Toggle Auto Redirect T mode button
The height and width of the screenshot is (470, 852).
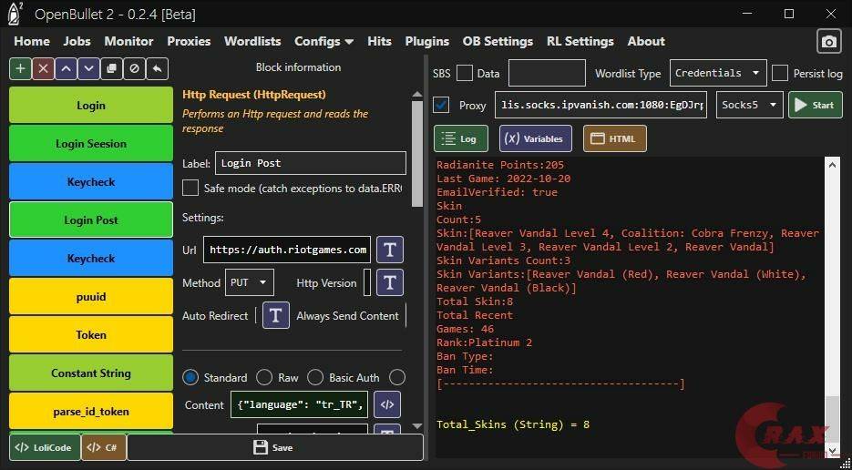(276, 316)
